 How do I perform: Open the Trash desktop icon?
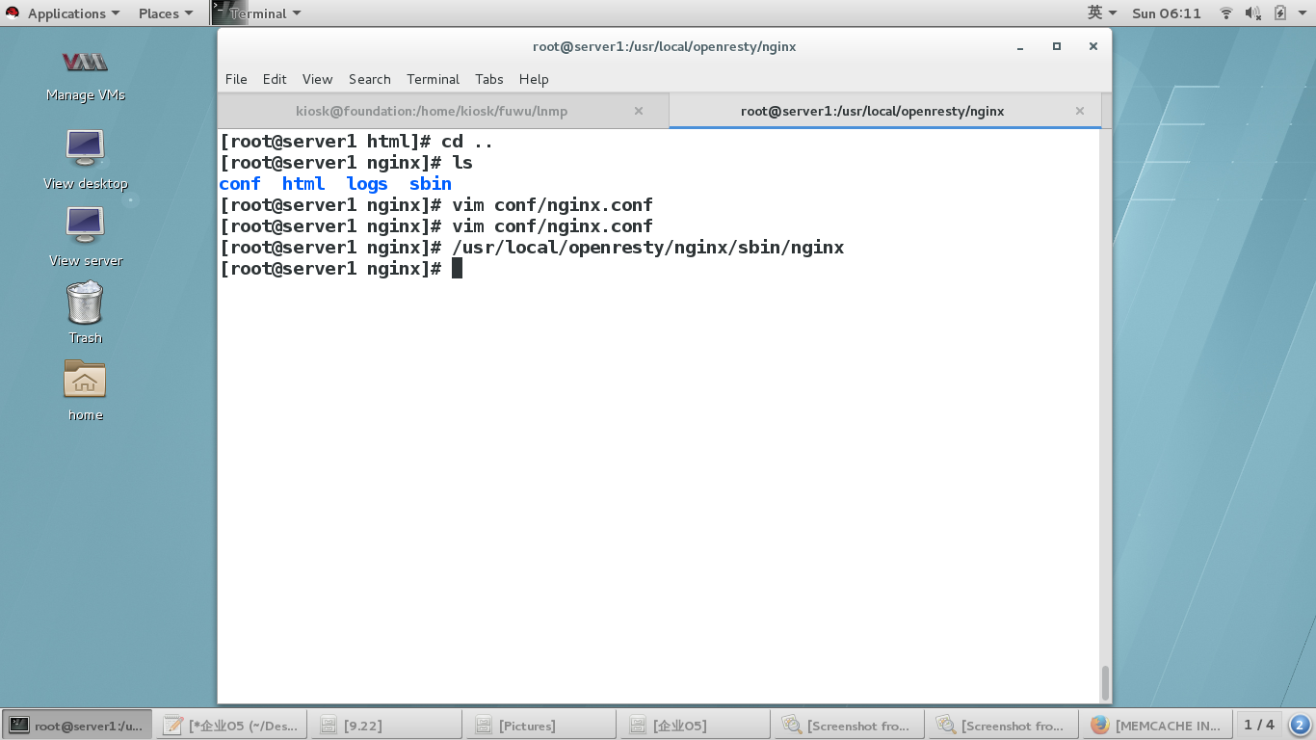point(85,312)
